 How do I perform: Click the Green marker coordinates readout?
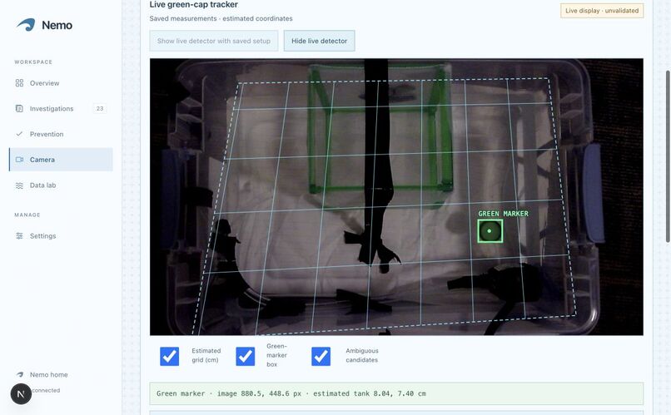tap(396, 393)
